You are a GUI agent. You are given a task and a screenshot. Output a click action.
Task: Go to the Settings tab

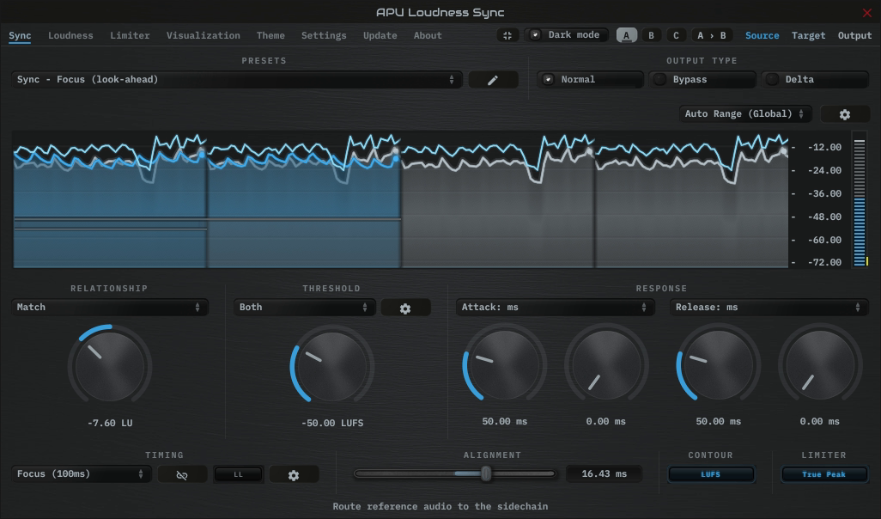coord(325,35)
